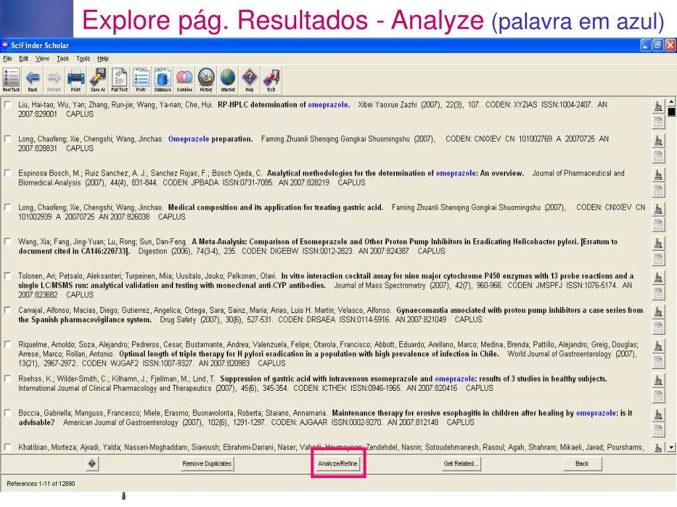This screenshot has width=677, height=507.
Task: Open document icon for Meta-Analysis Wang Xia reference
Action: coord(658,259)
